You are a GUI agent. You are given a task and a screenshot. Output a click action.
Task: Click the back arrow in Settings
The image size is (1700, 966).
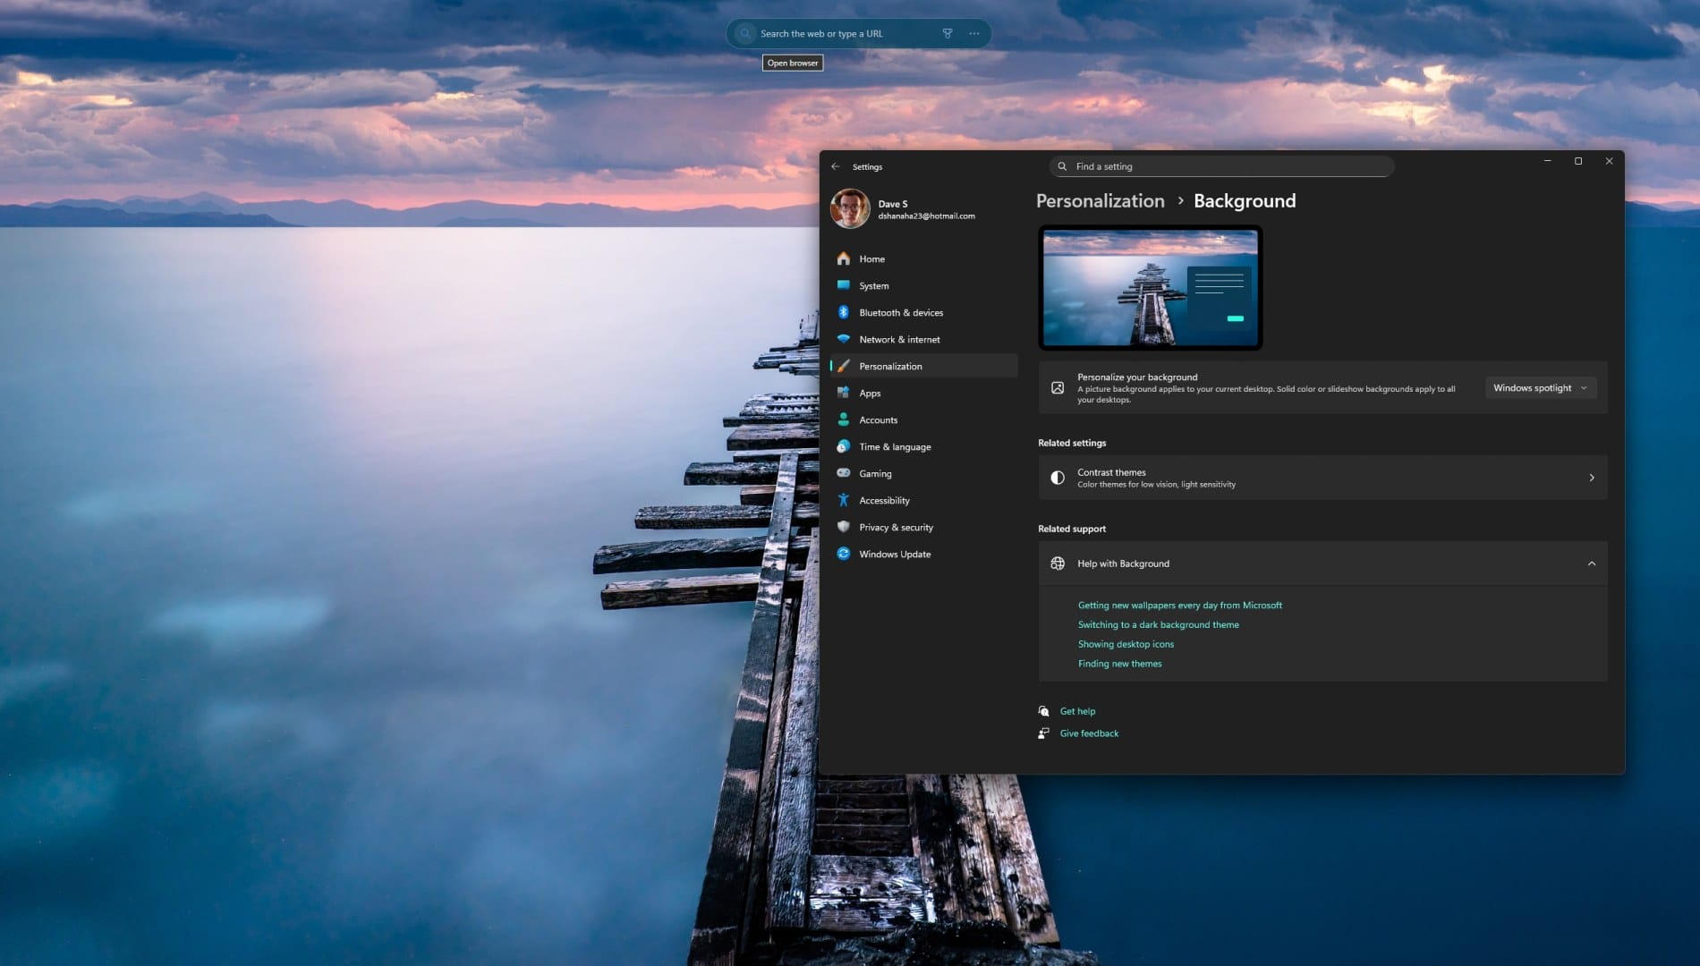point(836,166)
